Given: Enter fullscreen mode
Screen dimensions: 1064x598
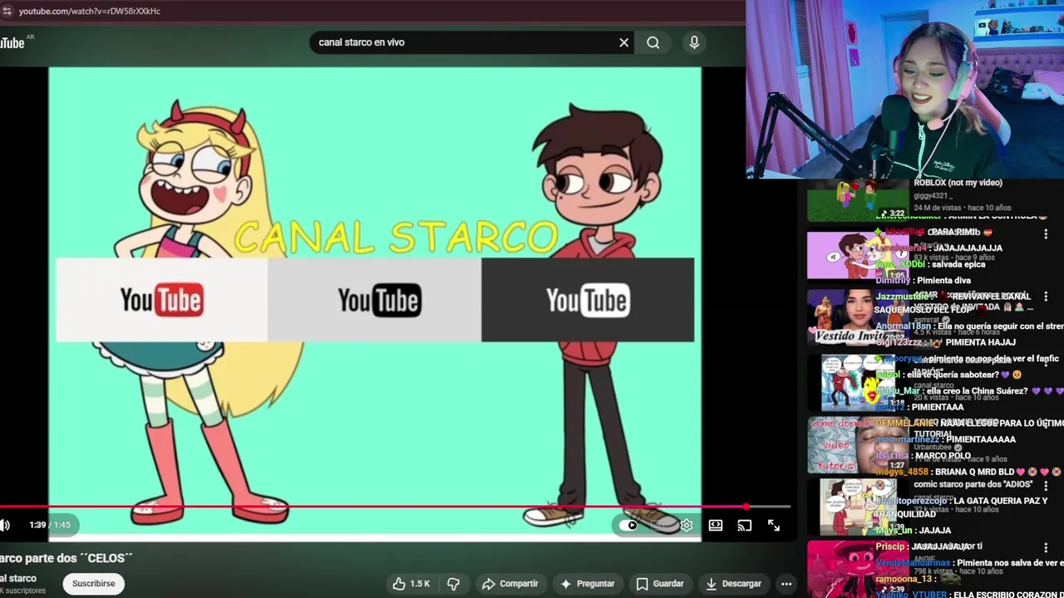Looking at the screenshot, I should point(773,525).
